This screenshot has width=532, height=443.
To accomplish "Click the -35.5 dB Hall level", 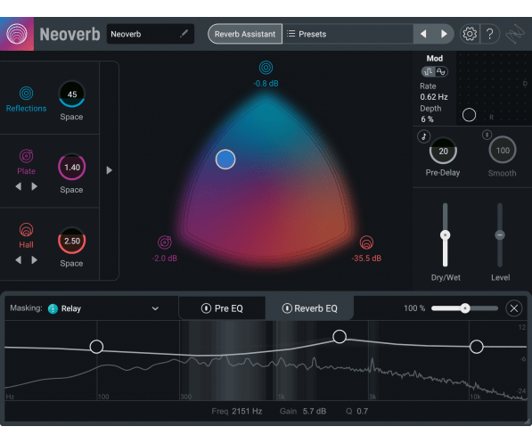I will (366, 258).
